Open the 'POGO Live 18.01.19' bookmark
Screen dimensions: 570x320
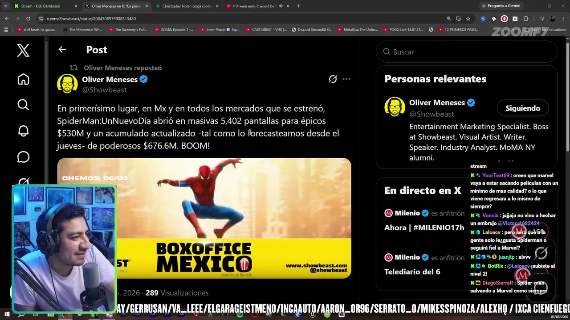tap(403, 30)
